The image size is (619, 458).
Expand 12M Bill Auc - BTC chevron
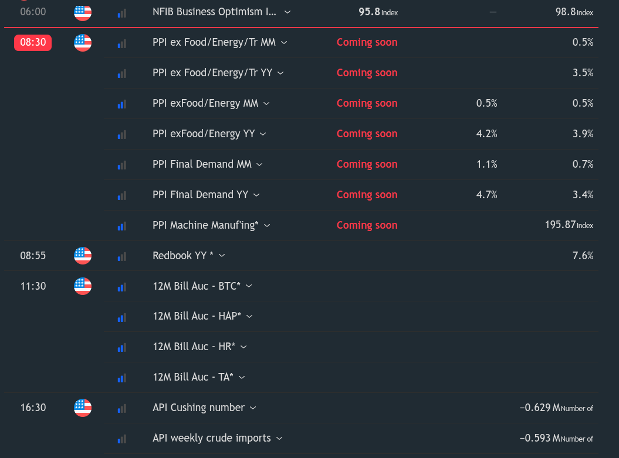(x=249, y=286)
